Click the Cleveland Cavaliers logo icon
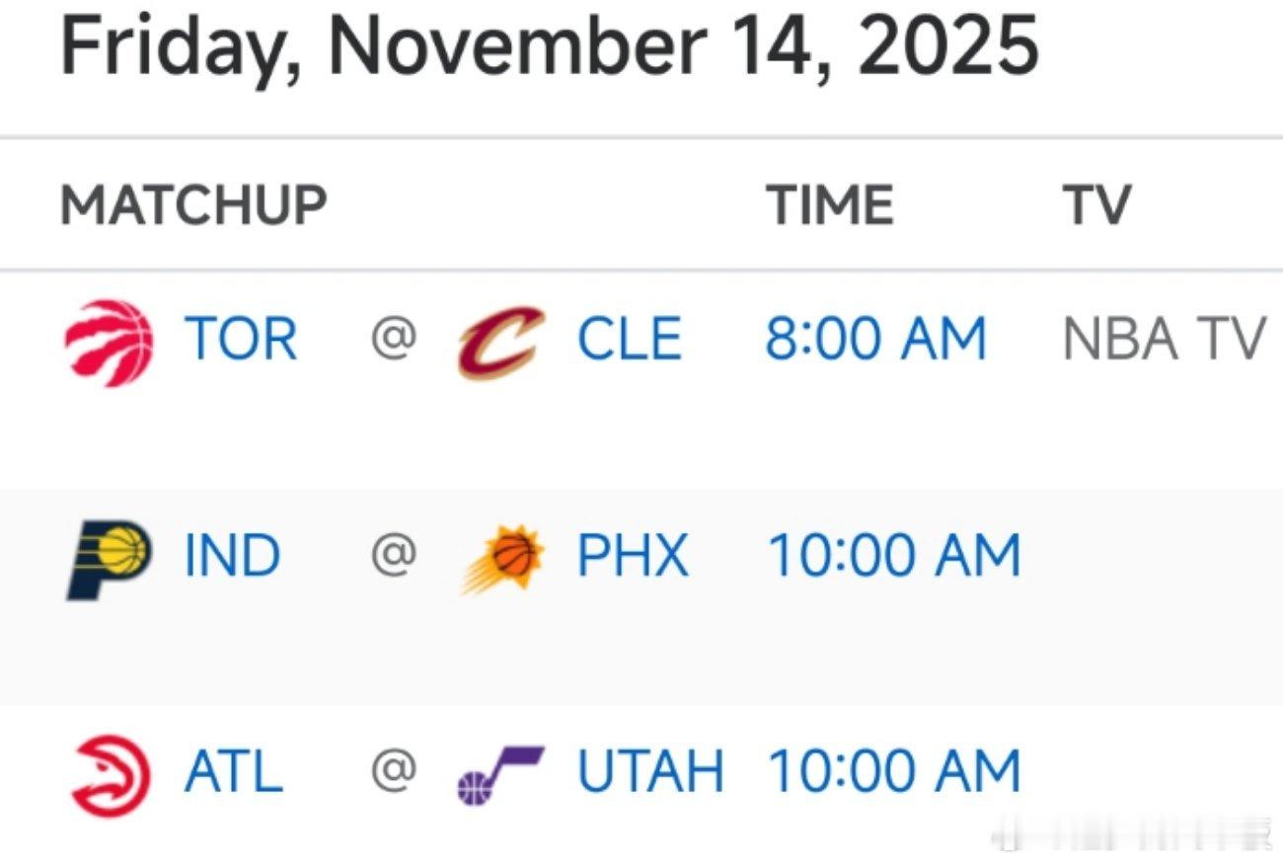The width and height of the screenshot is (1283, 864). tap(500, 342)
